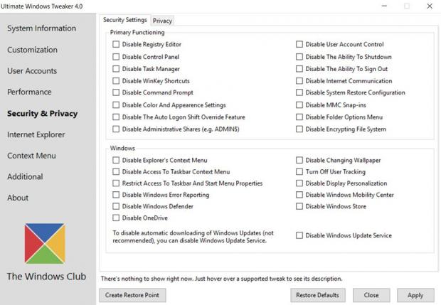Switch to the Privacy tab
441x305 pixels.
[x=162, y=21]
